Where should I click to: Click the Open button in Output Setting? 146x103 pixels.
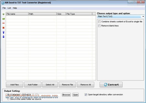[x=75, y=95]
